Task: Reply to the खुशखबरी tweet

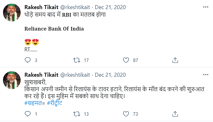Action: tap(28, 114)
